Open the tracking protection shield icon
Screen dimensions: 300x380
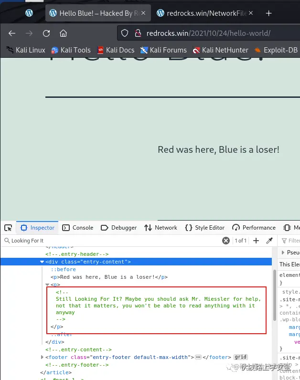coord(125,33)
